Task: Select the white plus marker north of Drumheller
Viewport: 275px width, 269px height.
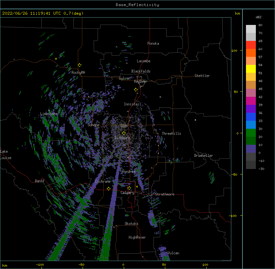Action: point(195,120)
